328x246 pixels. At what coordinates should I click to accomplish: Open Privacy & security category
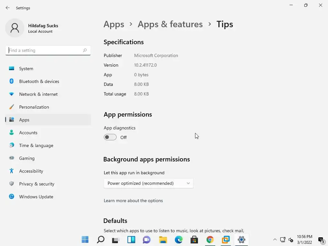pos(48,184)
